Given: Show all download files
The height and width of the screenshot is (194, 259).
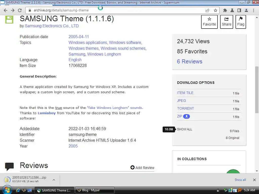Looking at the screenshot, I should [x=184, y=129].
